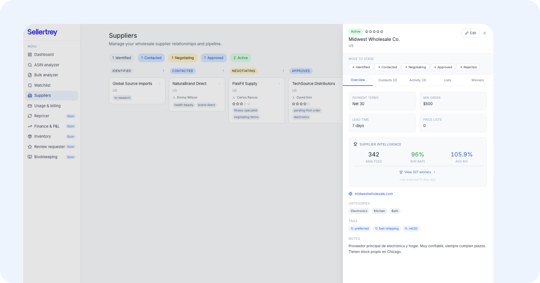
Task: Click the person icon beside Carlos Ramos
Action: coord(234,97)
